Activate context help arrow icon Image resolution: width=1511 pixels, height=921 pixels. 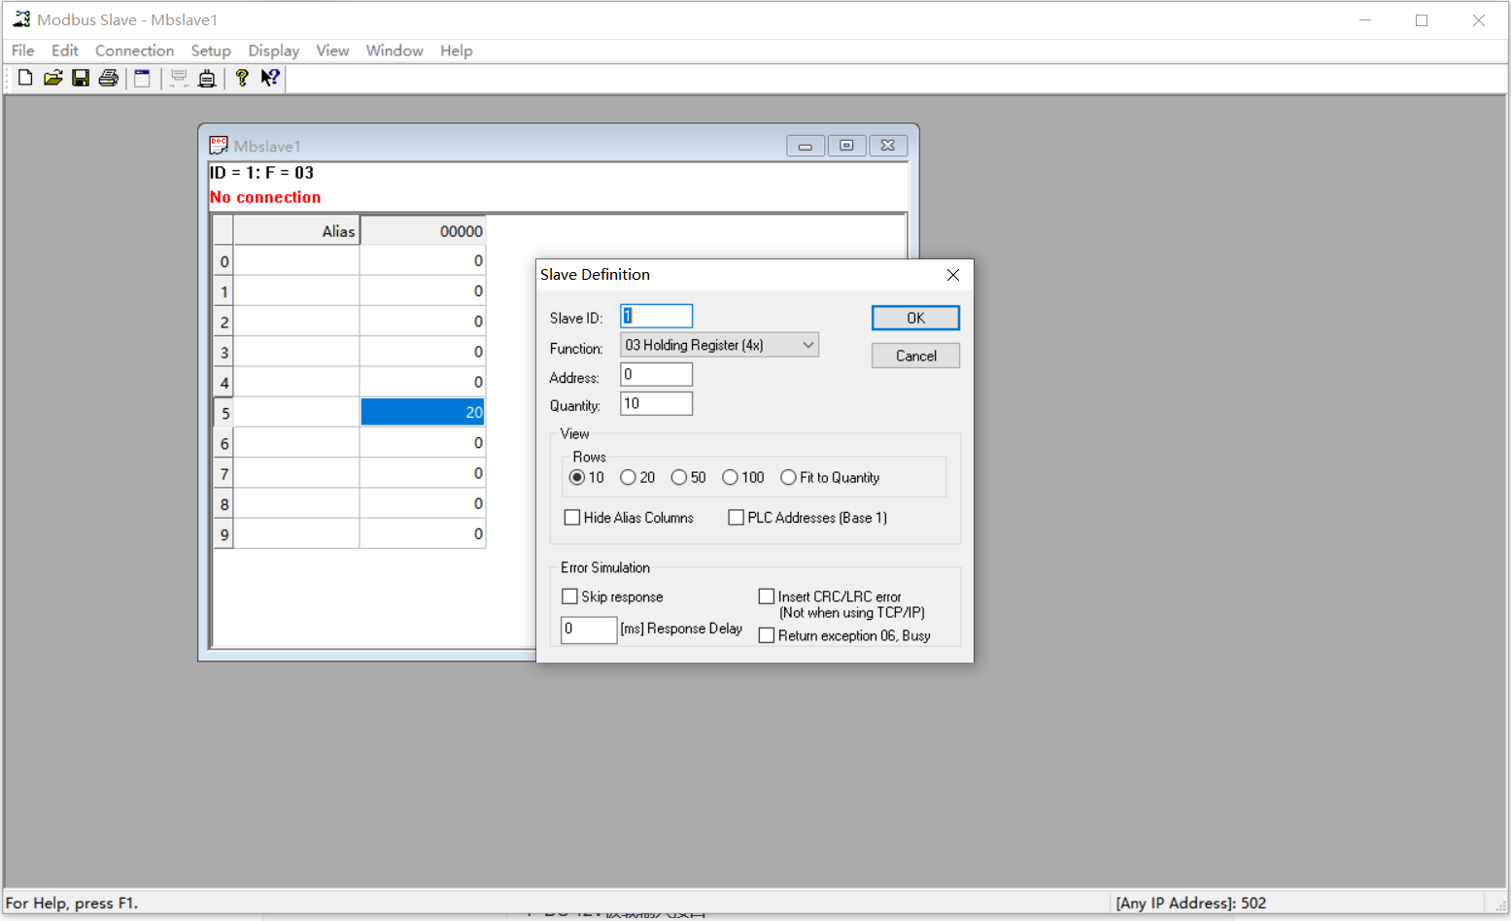point(269,78)
